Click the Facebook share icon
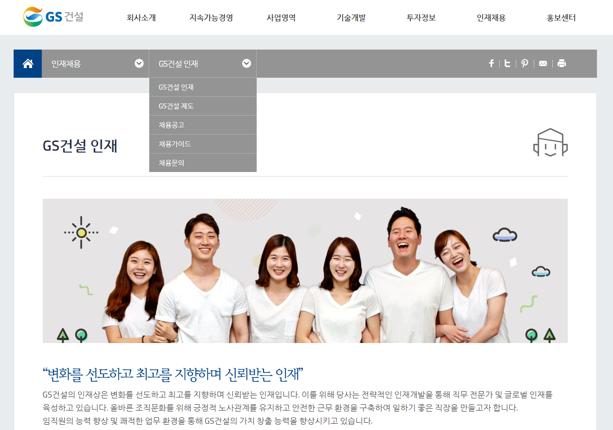The image size is (613, 430). coord(491,63)
